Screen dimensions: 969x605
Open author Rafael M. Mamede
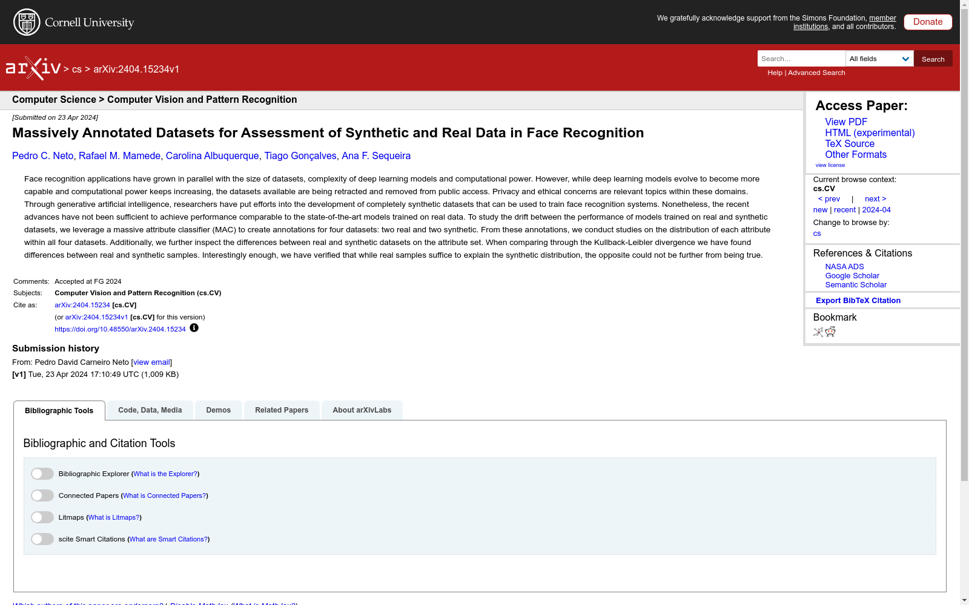click(x=119, y=155)
